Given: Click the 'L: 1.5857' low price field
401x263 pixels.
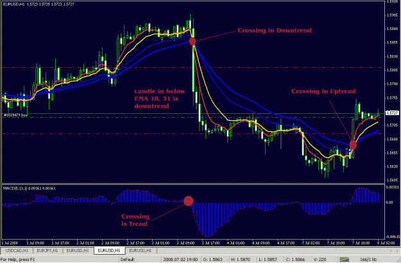Looking at the screenshot, I should 268,260.
